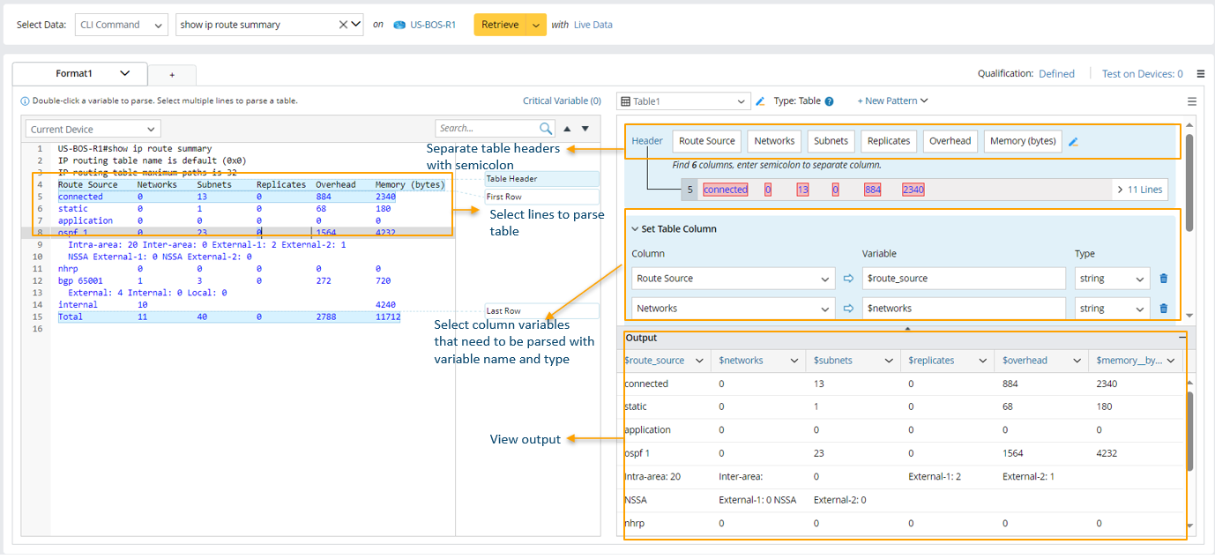Viewport: 1215px width, 559px height.
Task: Open the Current Device dropdown
Action: click(93, 130)
